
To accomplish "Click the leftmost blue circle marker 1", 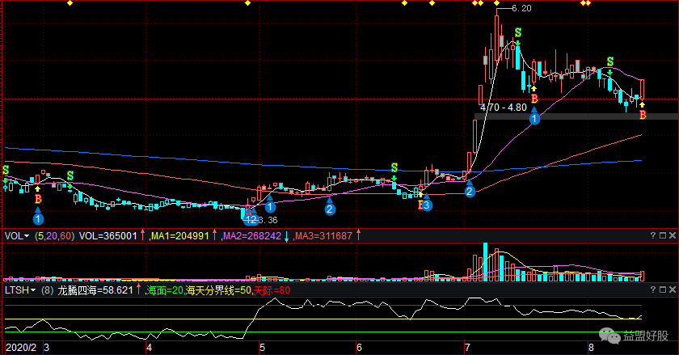I will (x=38, y=217).
